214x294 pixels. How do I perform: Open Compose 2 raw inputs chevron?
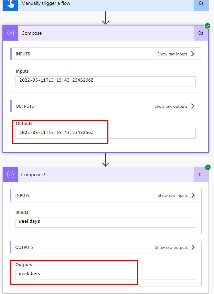[193, 195]
